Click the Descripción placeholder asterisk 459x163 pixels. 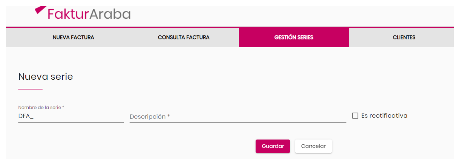point(169,116)
